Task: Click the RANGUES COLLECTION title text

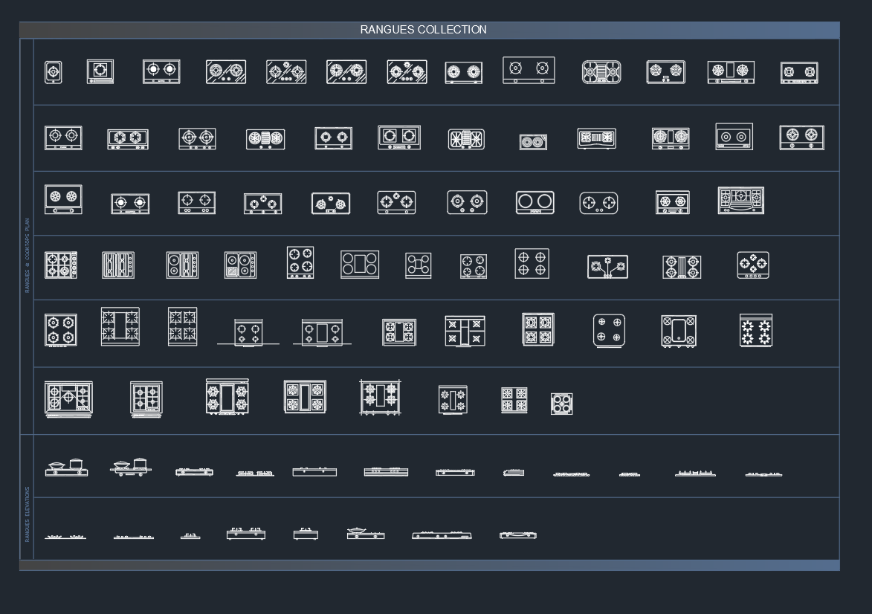Action: pos(423,30)
